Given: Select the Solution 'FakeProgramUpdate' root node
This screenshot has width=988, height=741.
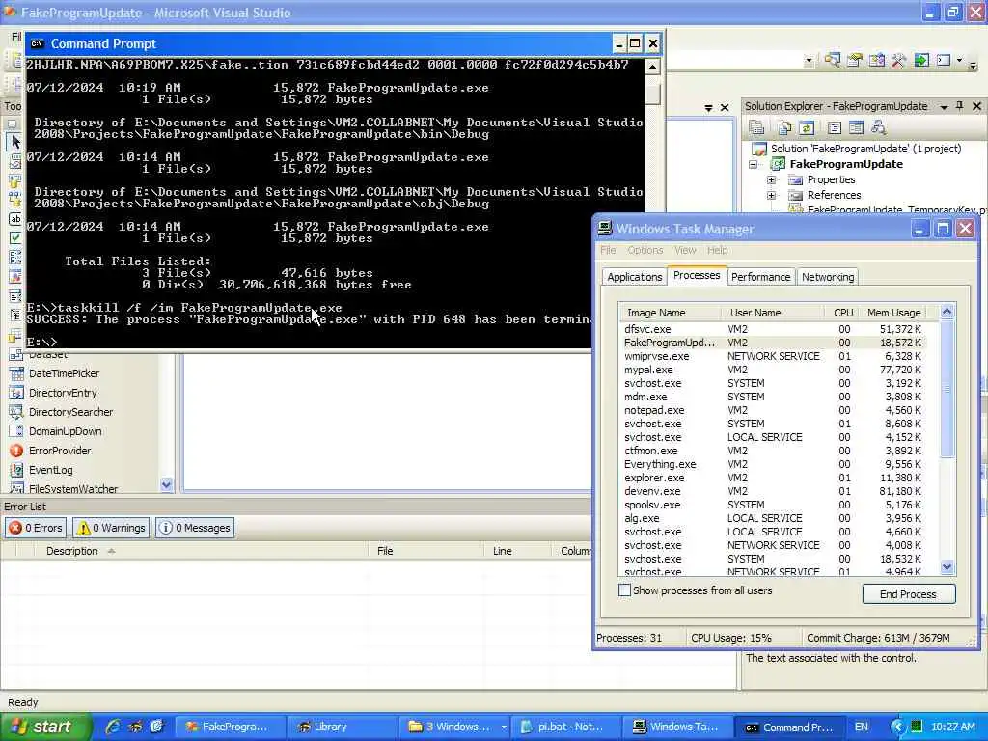Looking at the screenshot, I should point(865,149).
